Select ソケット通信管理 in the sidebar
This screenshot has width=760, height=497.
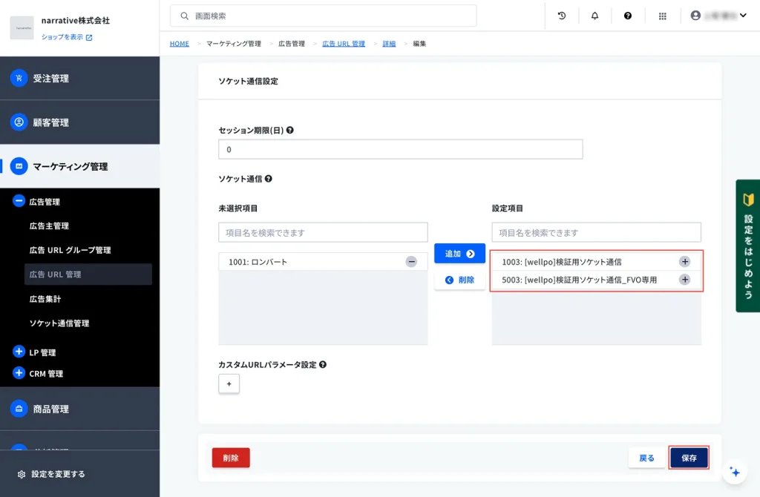(x=59, y=323)
